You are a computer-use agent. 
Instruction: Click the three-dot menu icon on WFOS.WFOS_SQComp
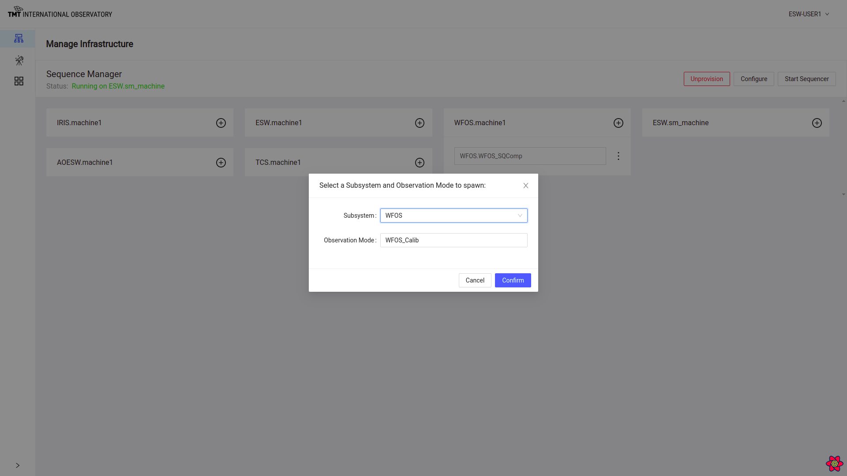618,156
